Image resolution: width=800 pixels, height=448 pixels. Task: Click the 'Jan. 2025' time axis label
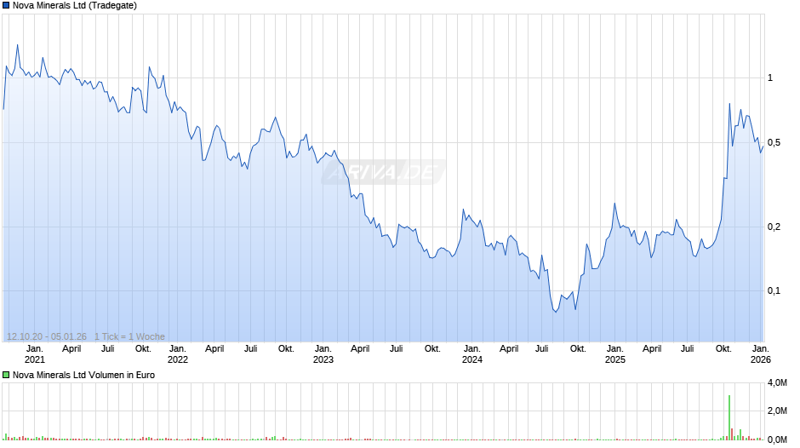coord(614,354)
